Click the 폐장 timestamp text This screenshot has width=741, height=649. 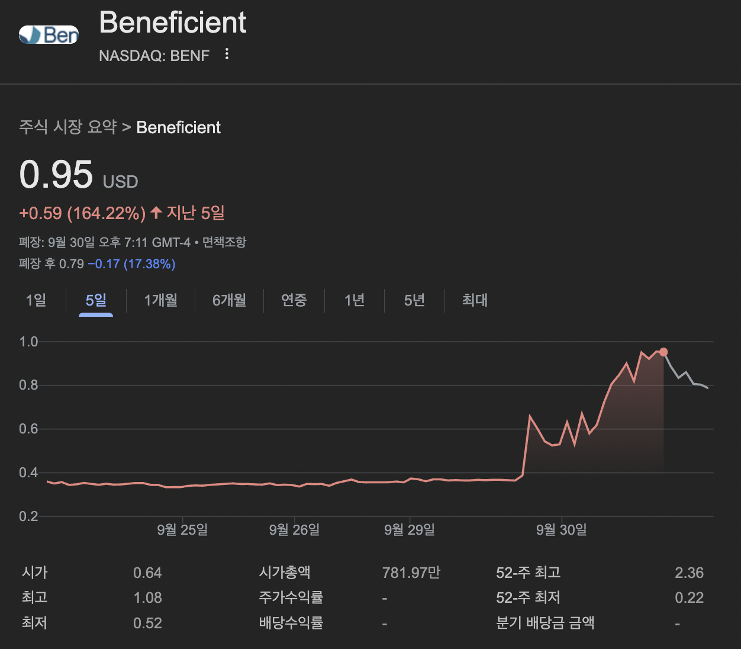pyautogui.click(x=105, y=242)
